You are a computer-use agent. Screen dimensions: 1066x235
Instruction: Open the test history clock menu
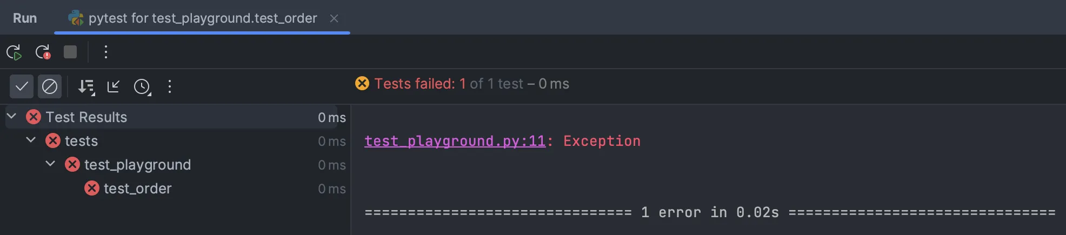click(x=142, y=87)
